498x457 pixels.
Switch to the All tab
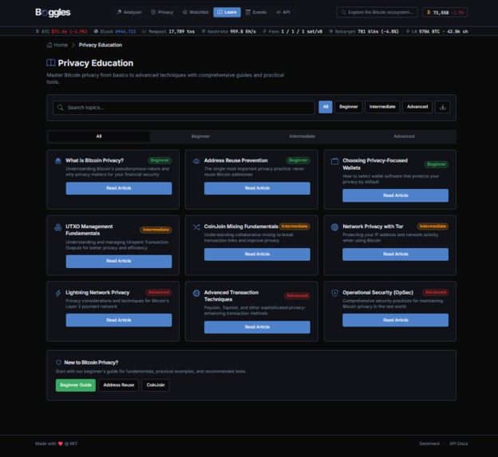[99, 136]
